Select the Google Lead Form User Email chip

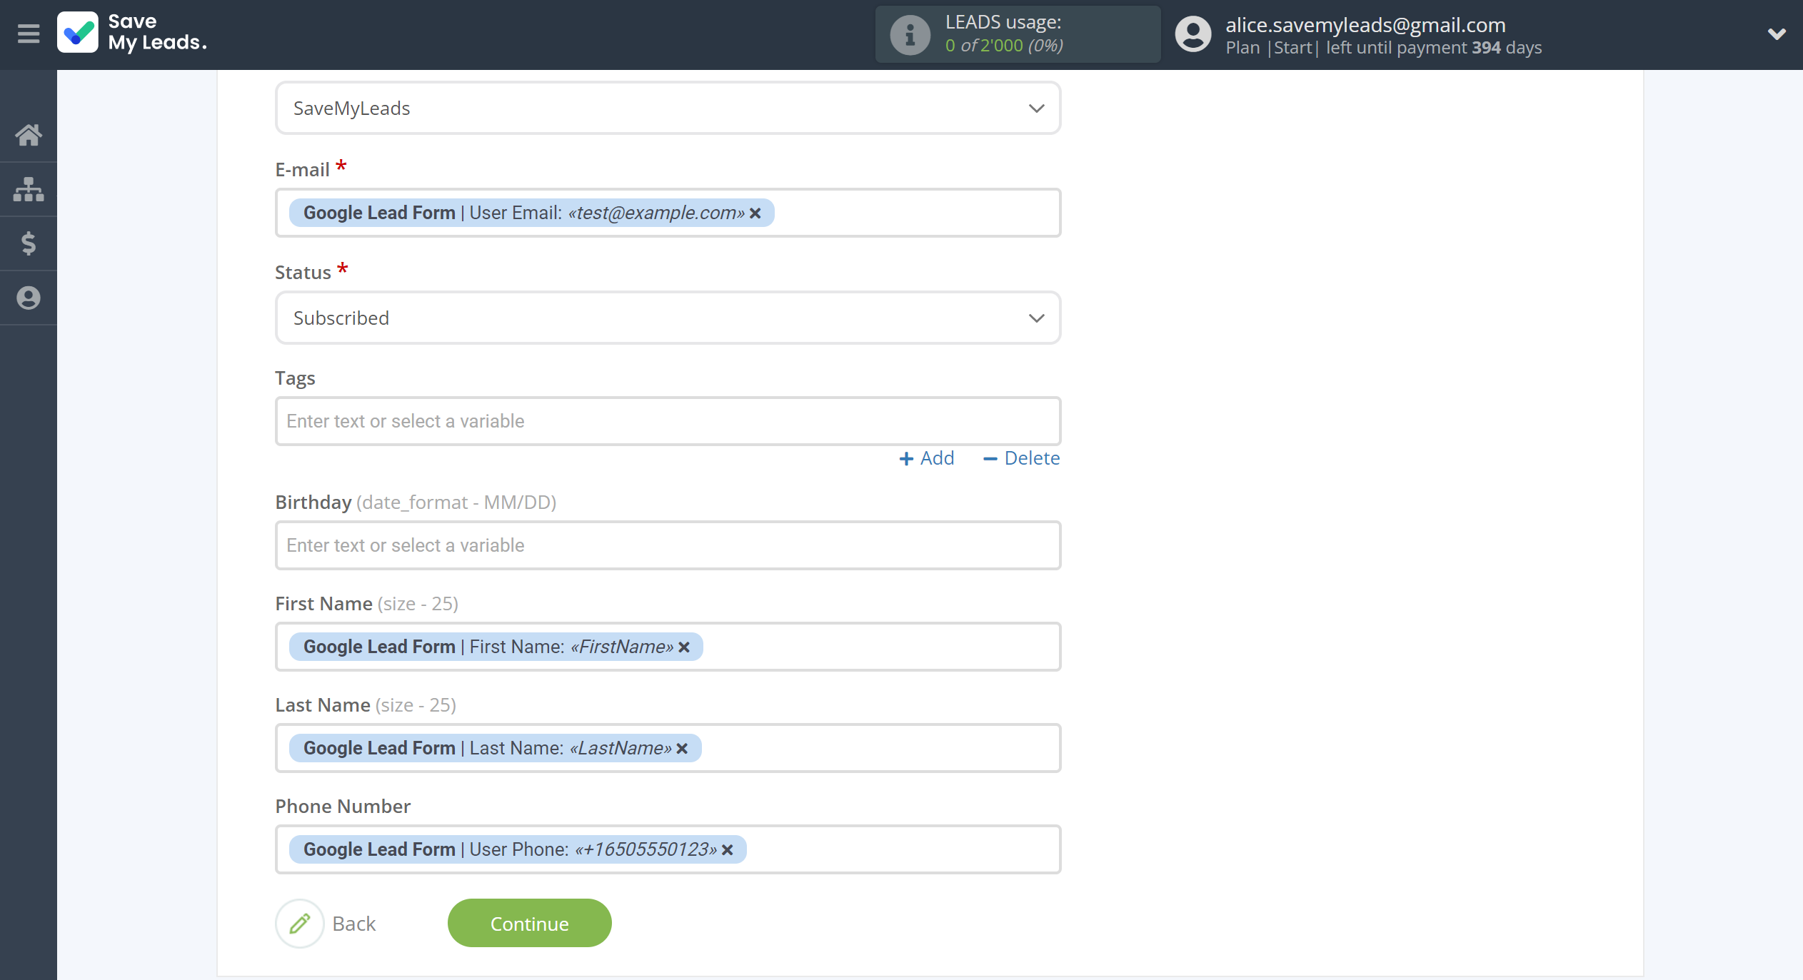531,213
